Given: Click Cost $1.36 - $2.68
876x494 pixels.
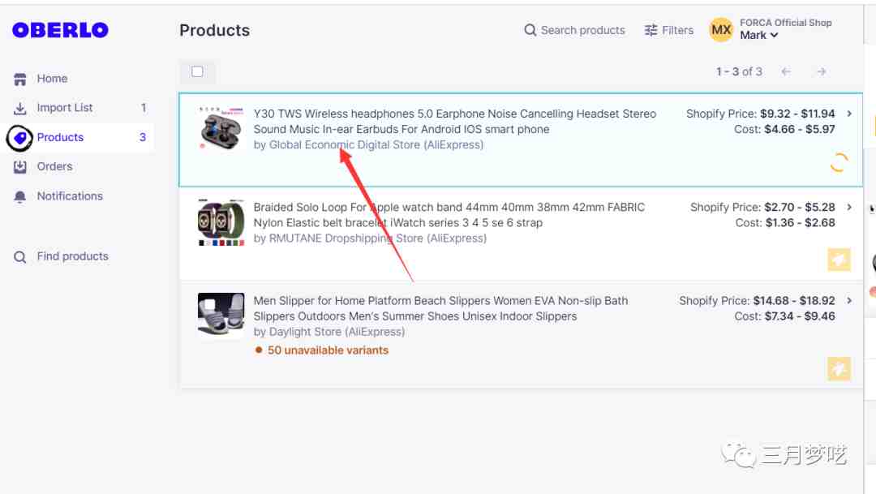Looking at the screenshot, I should coord(785,222).
